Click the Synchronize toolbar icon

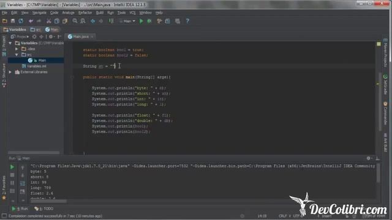(21, 21)
